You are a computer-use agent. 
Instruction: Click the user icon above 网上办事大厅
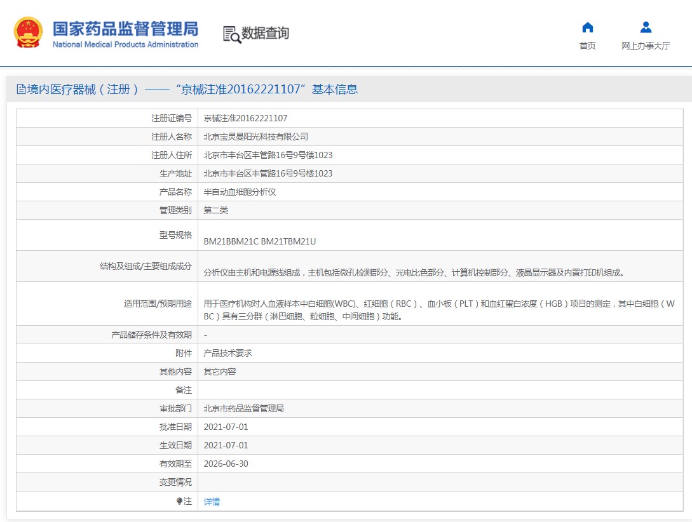pos(646,27)
